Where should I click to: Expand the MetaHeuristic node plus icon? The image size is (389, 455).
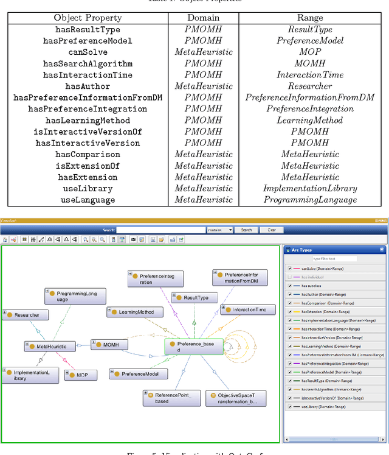click(x=27, y=345)
